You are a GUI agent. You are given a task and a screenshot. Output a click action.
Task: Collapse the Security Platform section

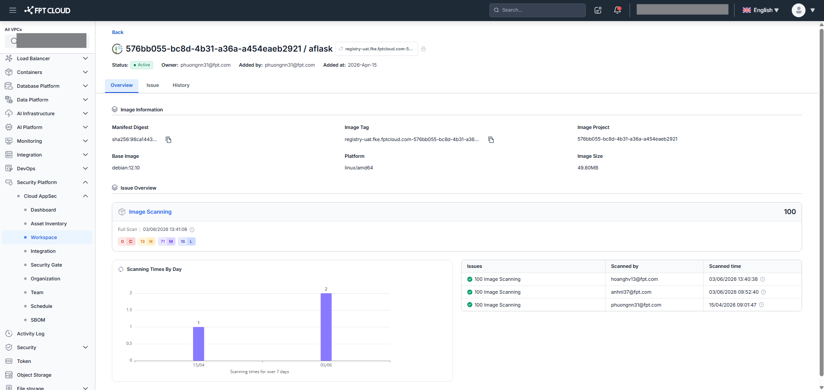tap(85, 182)
